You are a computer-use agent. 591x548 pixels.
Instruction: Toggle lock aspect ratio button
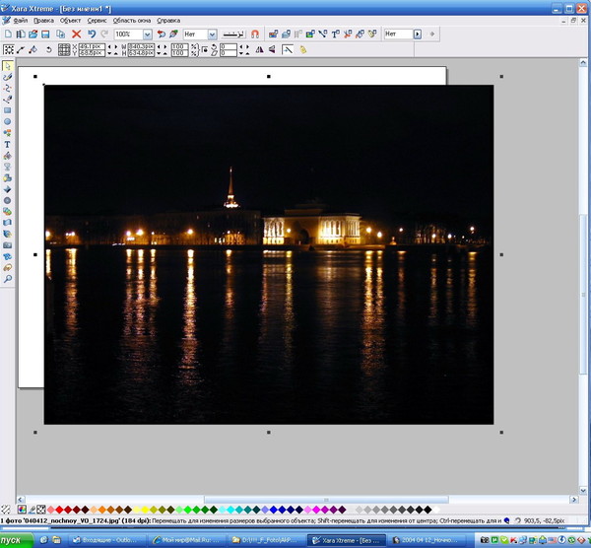point(205,50)
